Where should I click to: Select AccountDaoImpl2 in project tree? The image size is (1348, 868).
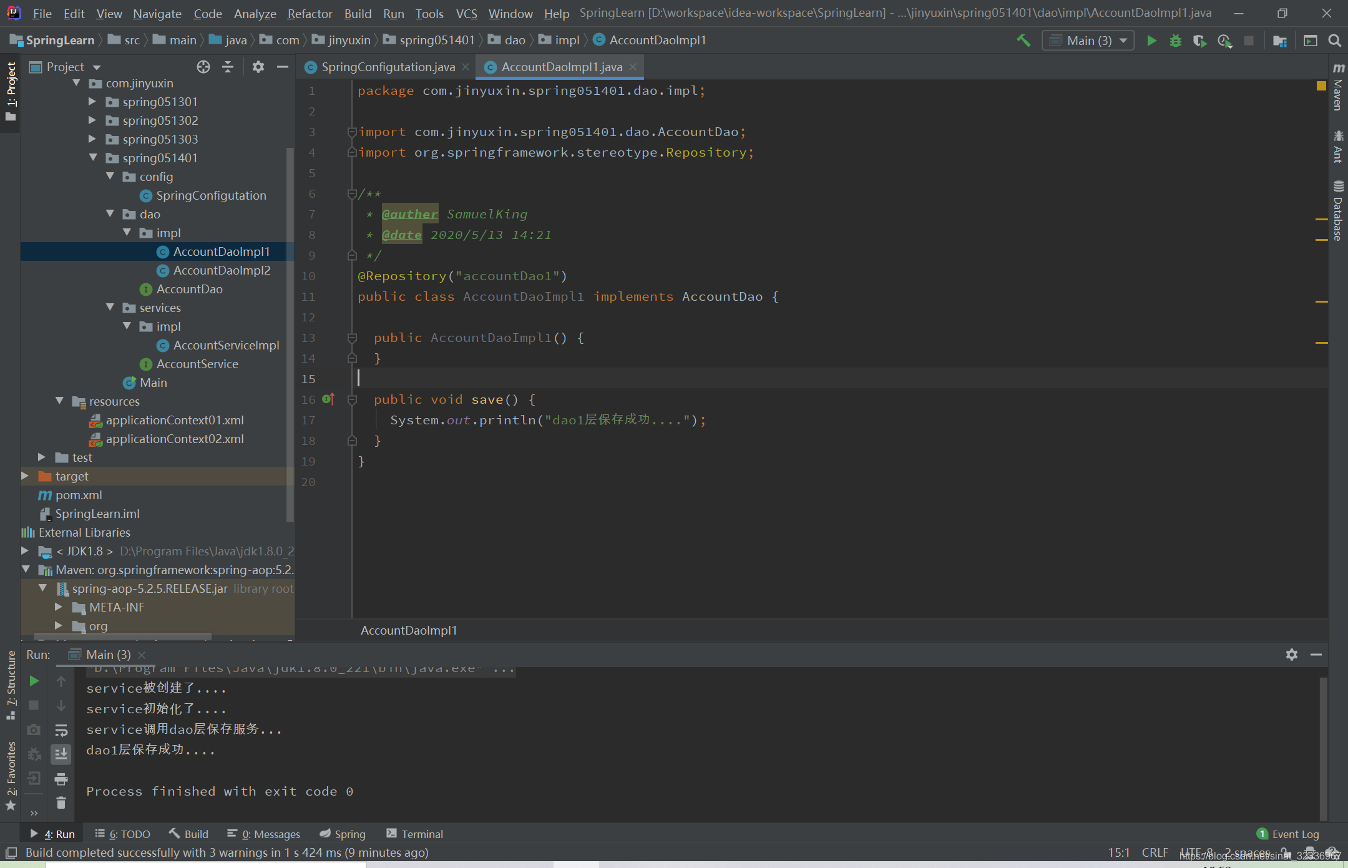tap(222, 270)
